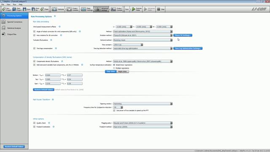This screenshot has height=152, width=270.
Task: Click the Planar Fit Settings button
Action: coord(183,35)
